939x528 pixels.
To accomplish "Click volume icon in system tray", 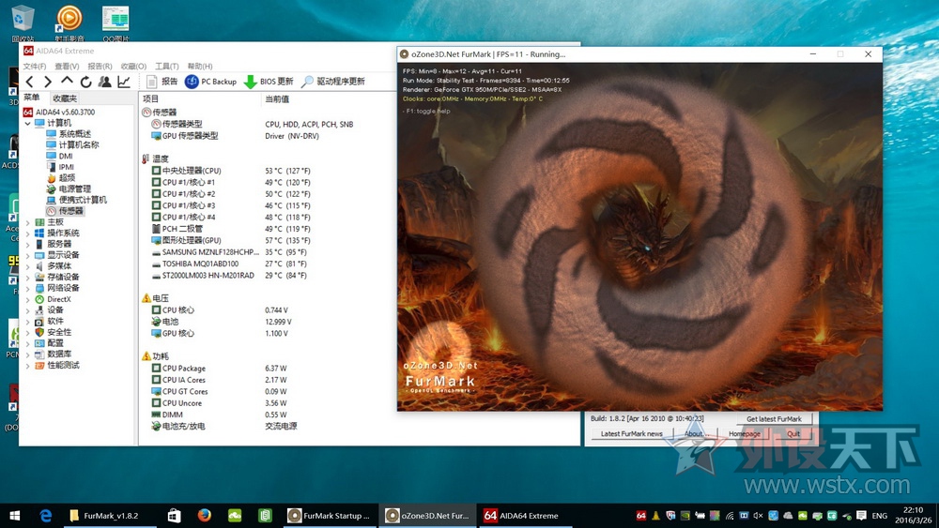I will 758,516.
